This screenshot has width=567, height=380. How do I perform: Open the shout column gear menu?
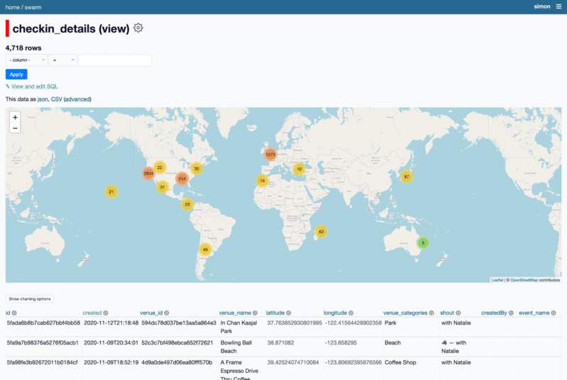(459, 313)
